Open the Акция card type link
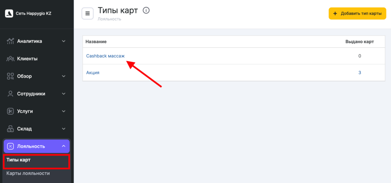Viewport: 391px width, 183px height. click(x=93, y=73)
